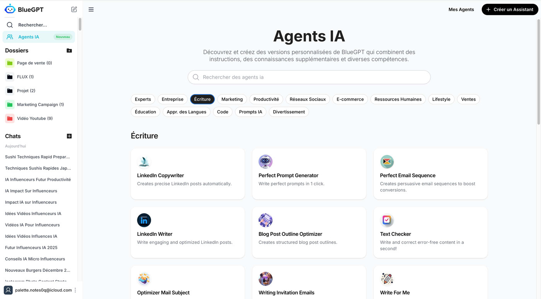Click the main page vertical scrollbar

pyautogui.click(x=539, y=71)
